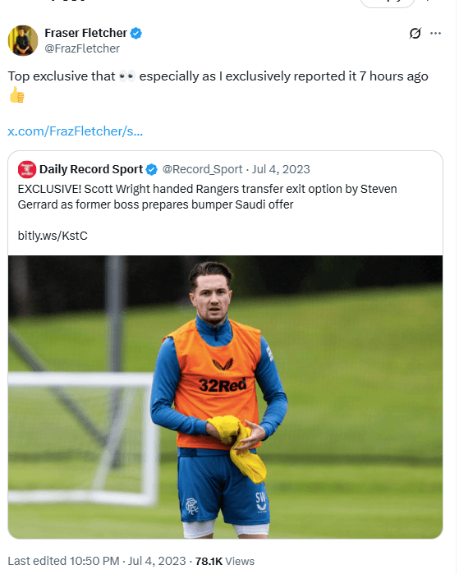
Task: Open the @FrazFletcher handle
Action: (x=82, y=48)
